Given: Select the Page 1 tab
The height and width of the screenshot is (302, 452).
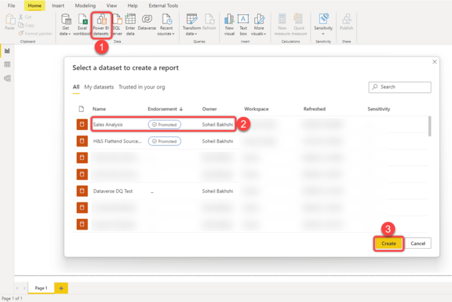Looking at the screenshot, I should pyautogui.click(x=41, y=288).
